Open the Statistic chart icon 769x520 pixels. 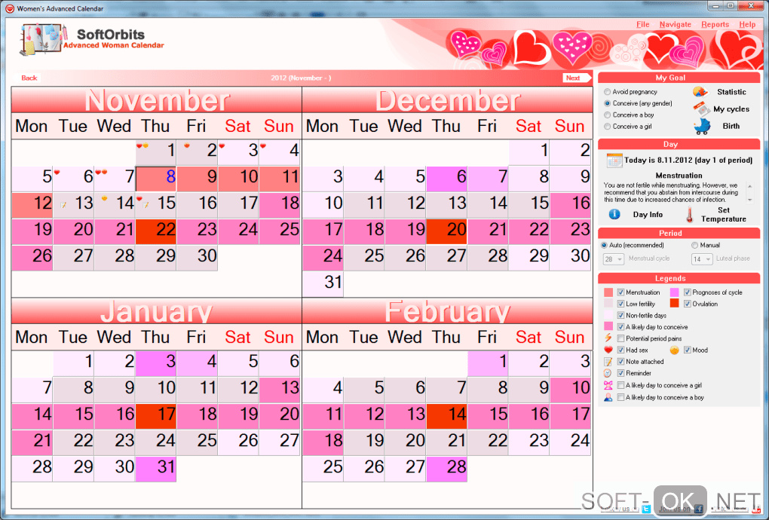click(x=700, y=92)
